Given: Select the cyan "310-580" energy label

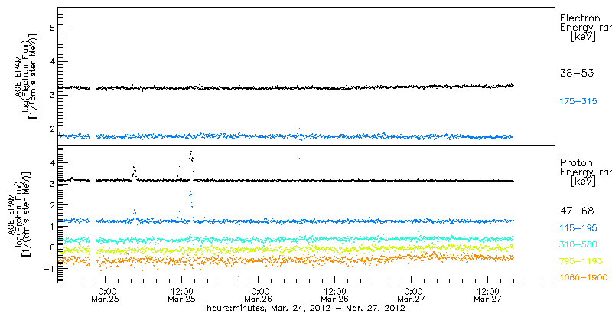Looking at the screenshot, I should pos(578,244).
